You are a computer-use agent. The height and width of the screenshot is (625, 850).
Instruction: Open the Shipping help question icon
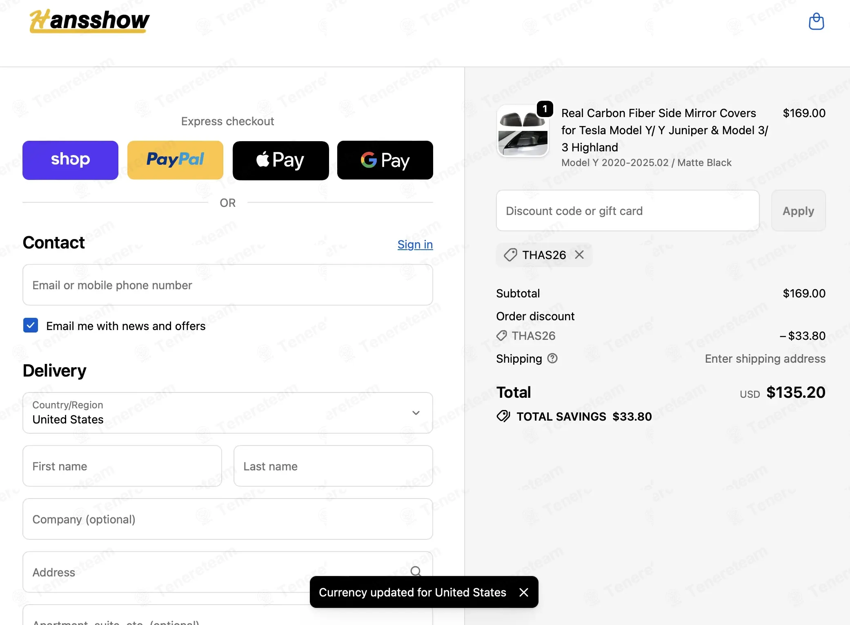tap(552, 358)
